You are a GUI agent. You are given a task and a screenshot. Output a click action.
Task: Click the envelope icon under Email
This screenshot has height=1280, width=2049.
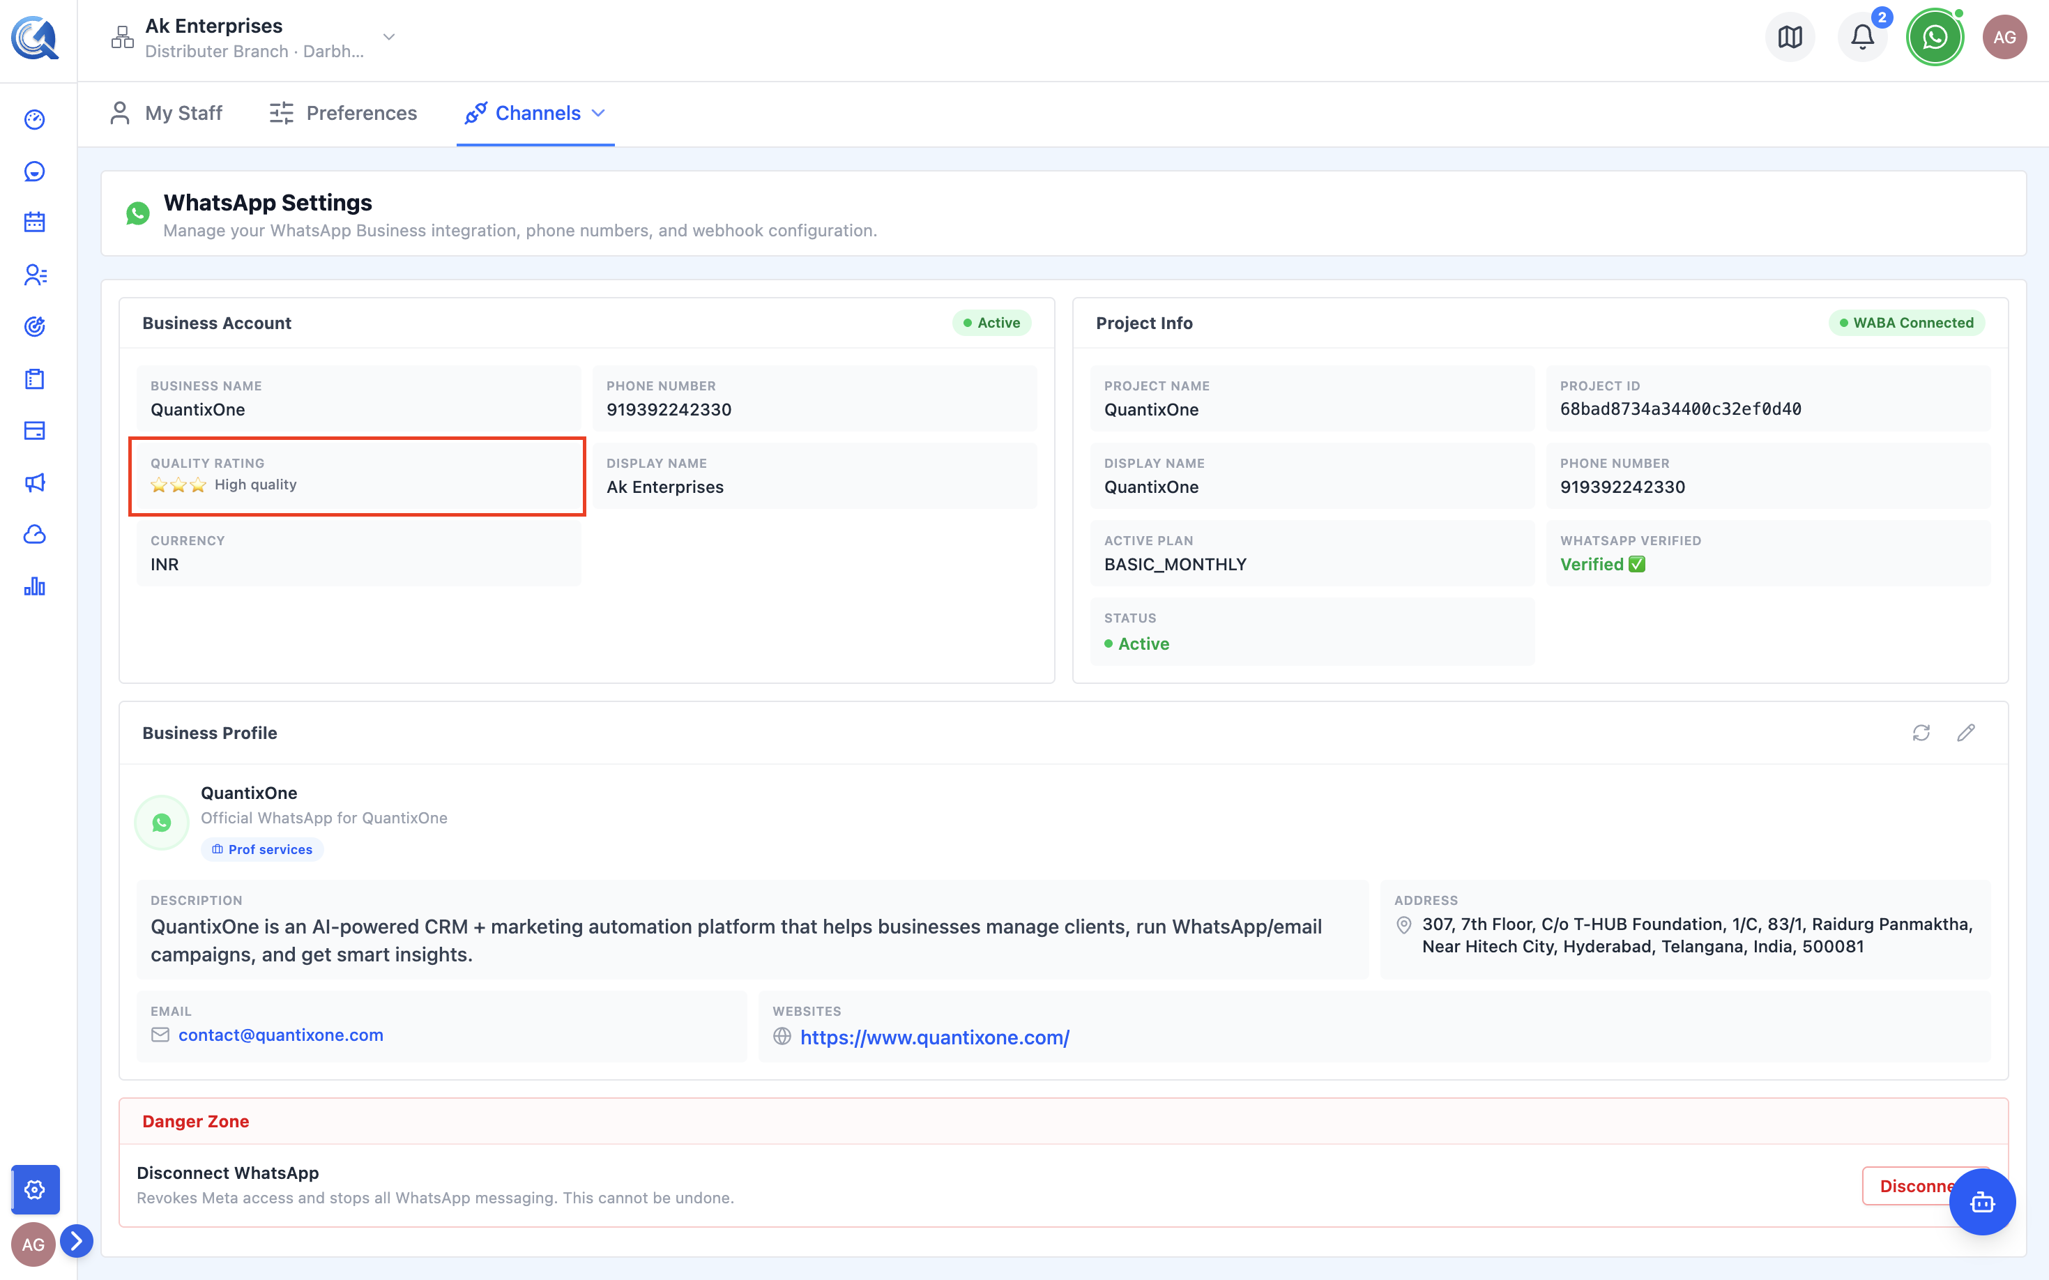pyautogui.click(x=160, y=1035)
